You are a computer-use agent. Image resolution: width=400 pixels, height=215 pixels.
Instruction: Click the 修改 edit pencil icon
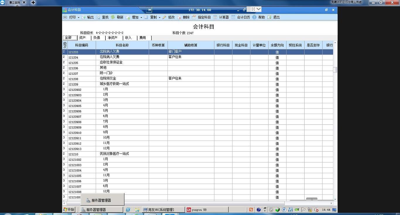click(164, 17)
